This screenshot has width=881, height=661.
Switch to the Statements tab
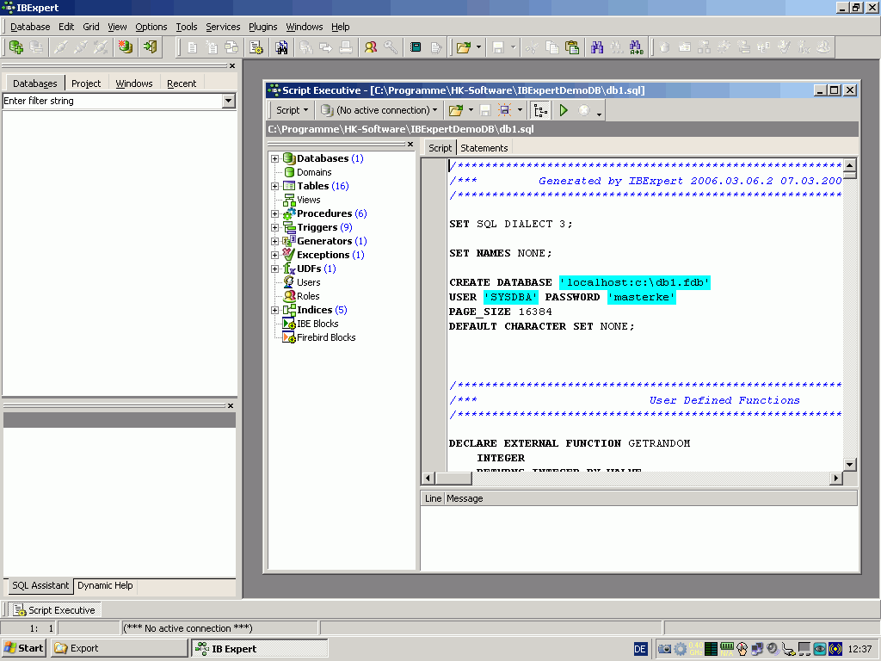tap(484, 148)
